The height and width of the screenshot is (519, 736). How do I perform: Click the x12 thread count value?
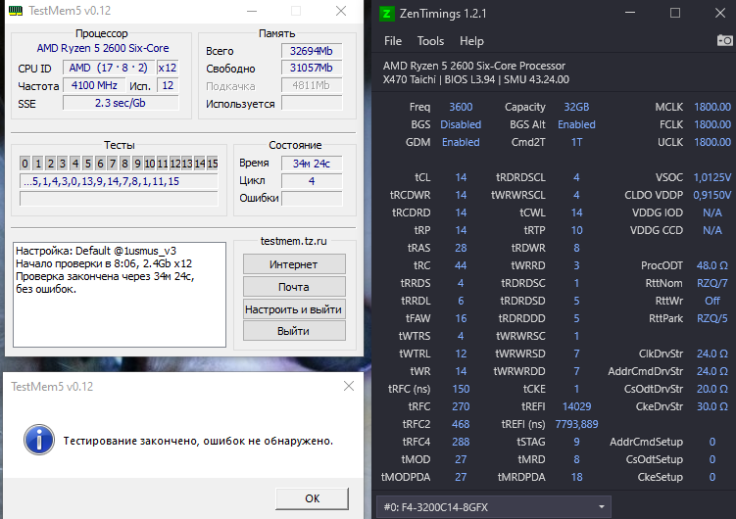(168, 68)
